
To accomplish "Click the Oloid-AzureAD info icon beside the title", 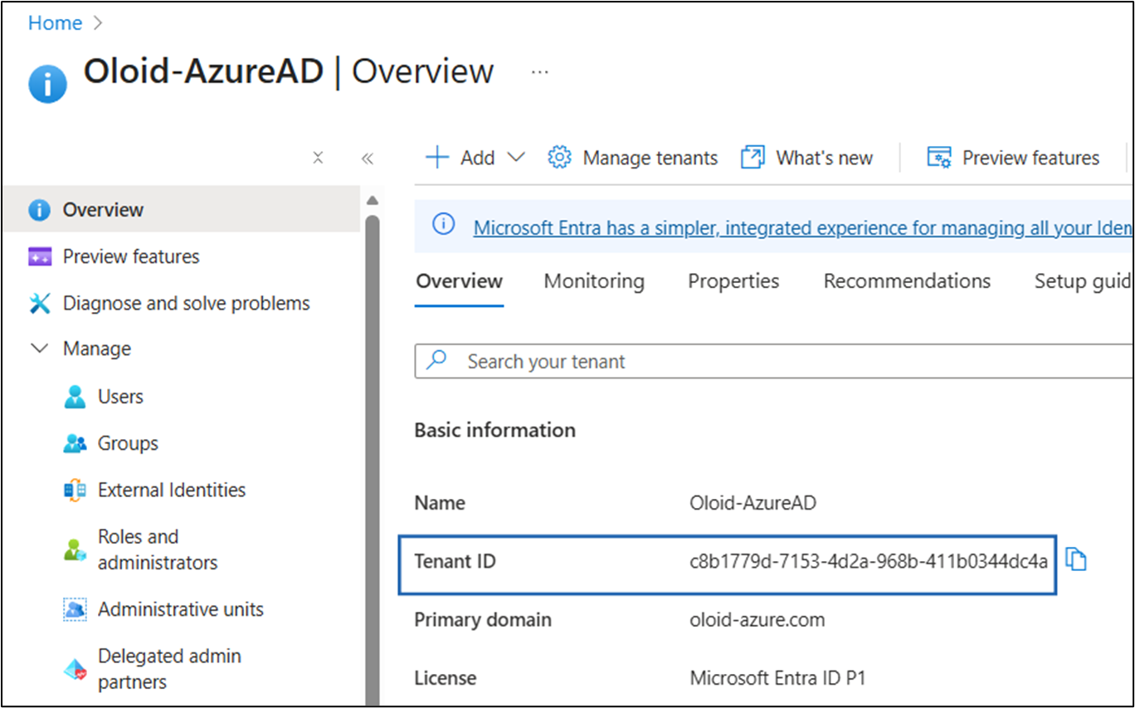I will pos(47,84).
